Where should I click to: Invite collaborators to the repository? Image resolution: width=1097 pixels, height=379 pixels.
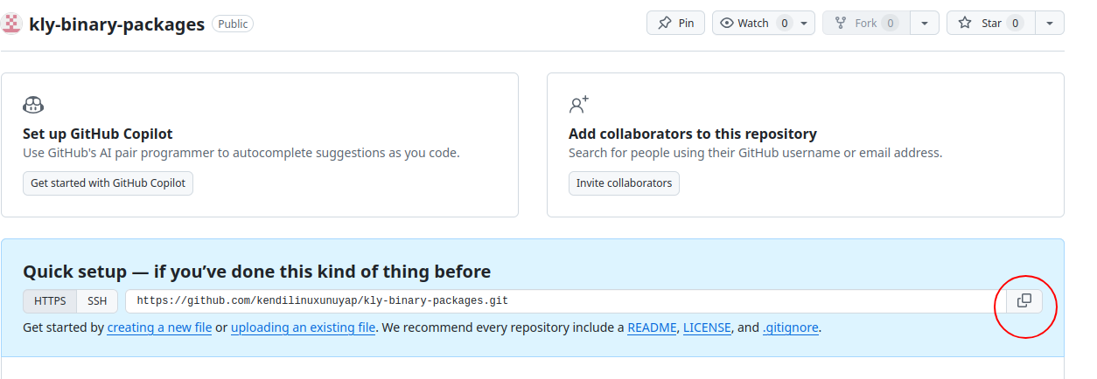[x=624, y=183]
